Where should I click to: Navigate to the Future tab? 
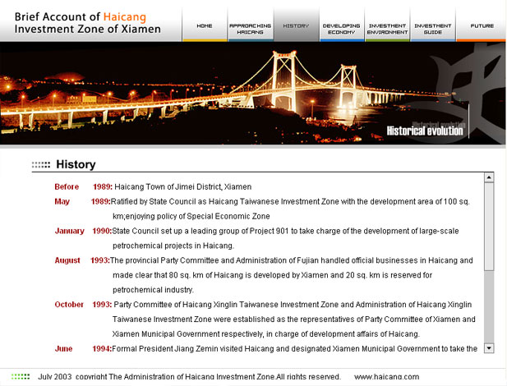(x=482, y=25)
